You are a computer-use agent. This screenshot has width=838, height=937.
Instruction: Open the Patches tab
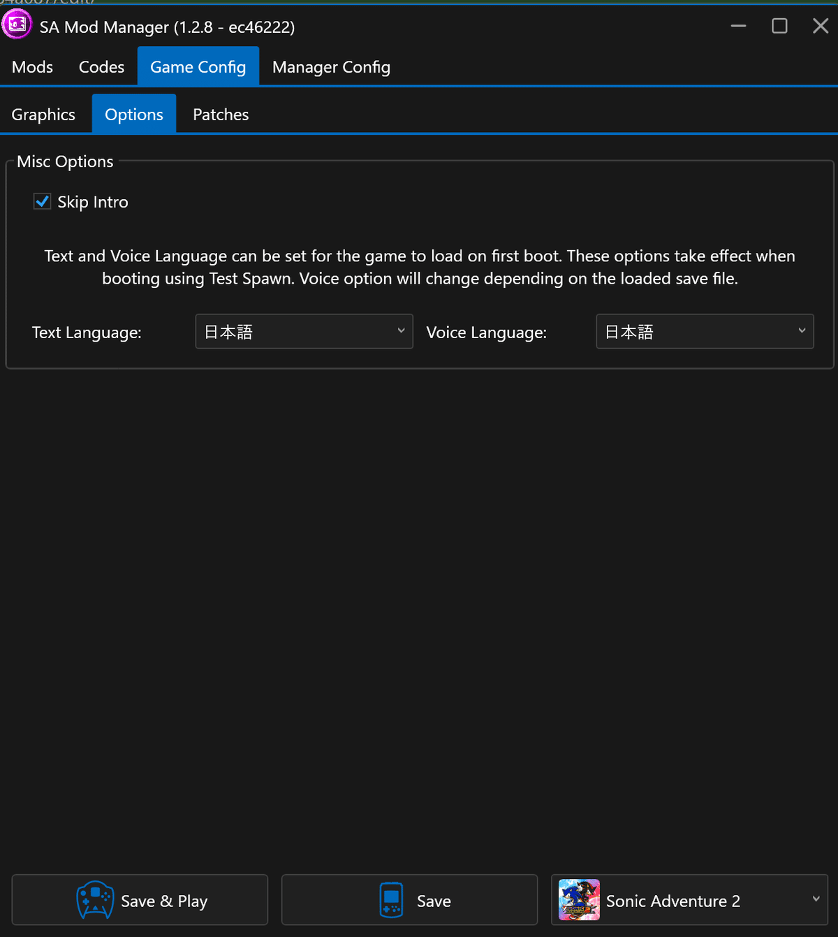click(x=221, y=113)
